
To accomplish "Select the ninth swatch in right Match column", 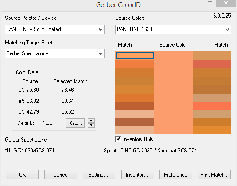I will pos(212,122).
